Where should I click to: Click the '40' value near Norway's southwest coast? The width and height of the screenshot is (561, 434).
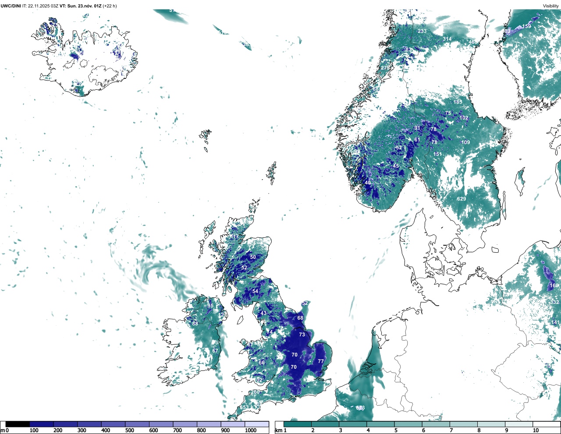pos(368,183)
